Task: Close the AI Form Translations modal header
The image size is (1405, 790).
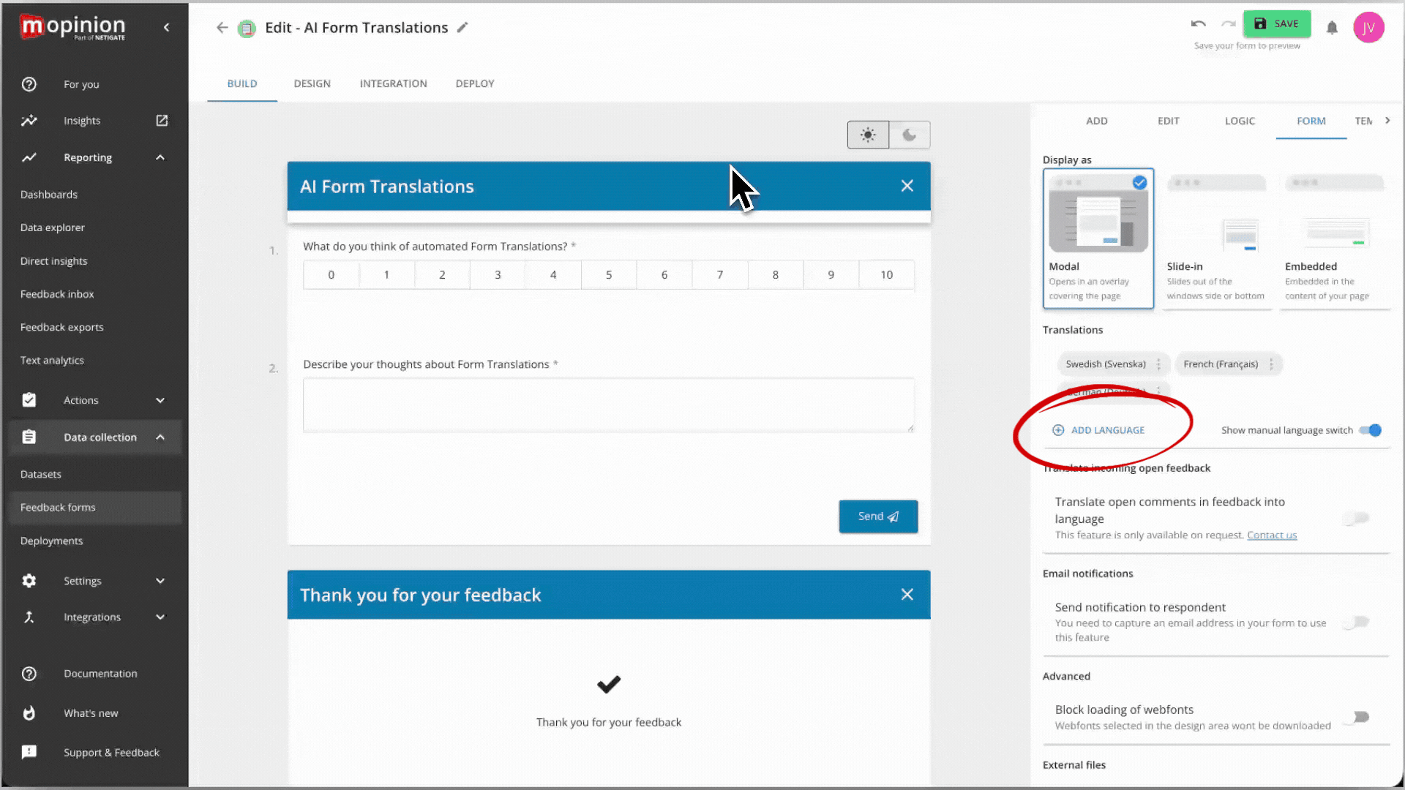Action: coord(907,186)
